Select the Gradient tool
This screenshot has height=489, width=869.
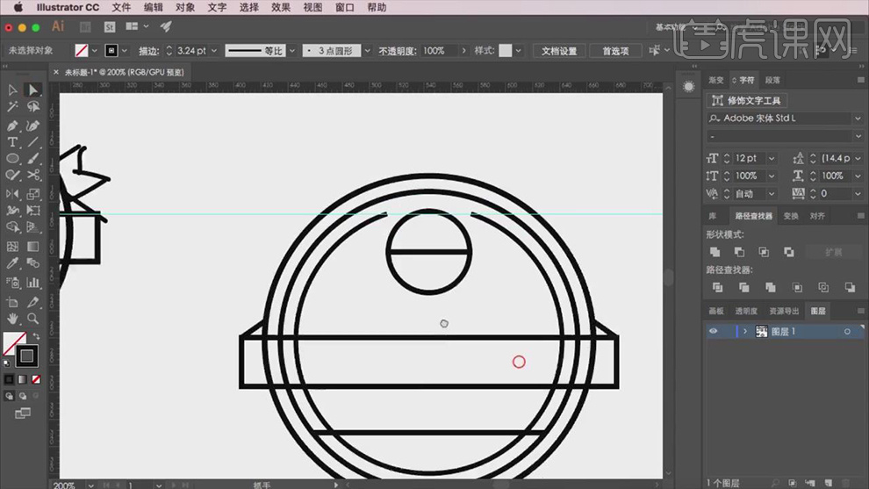tap(33, 246)
